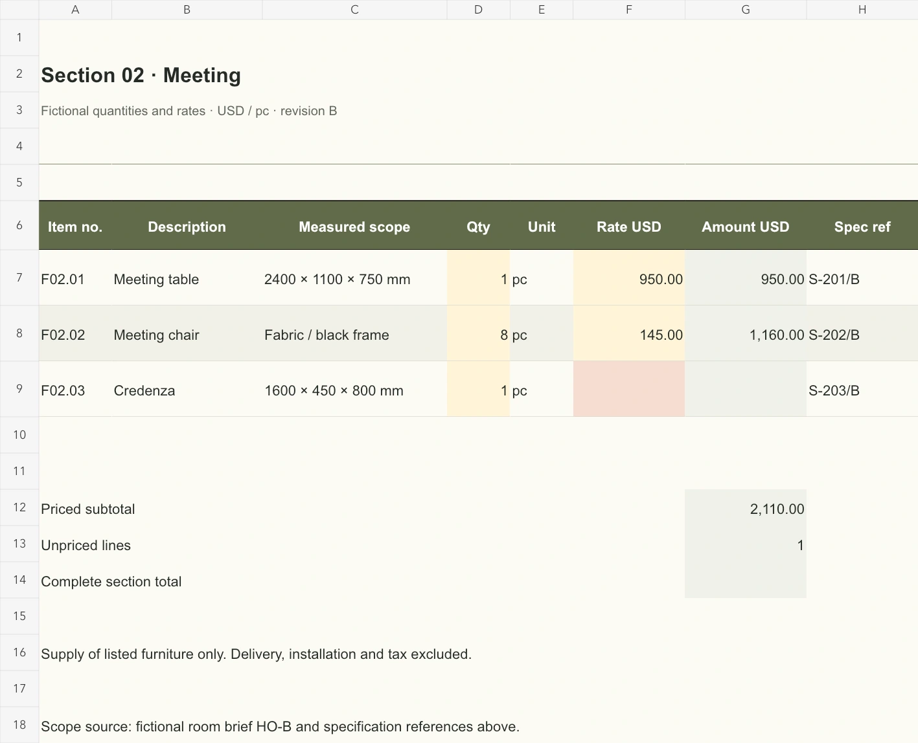918x743 pixels.
Task: Select the Credenza quantity cell
Action: (x=478, y=390)
